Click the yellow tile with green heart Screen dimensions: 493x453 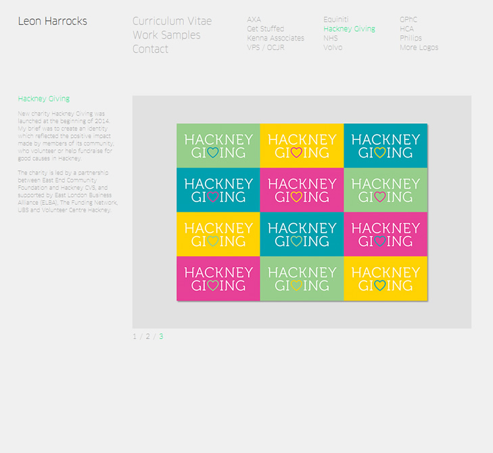pos(218,234)
